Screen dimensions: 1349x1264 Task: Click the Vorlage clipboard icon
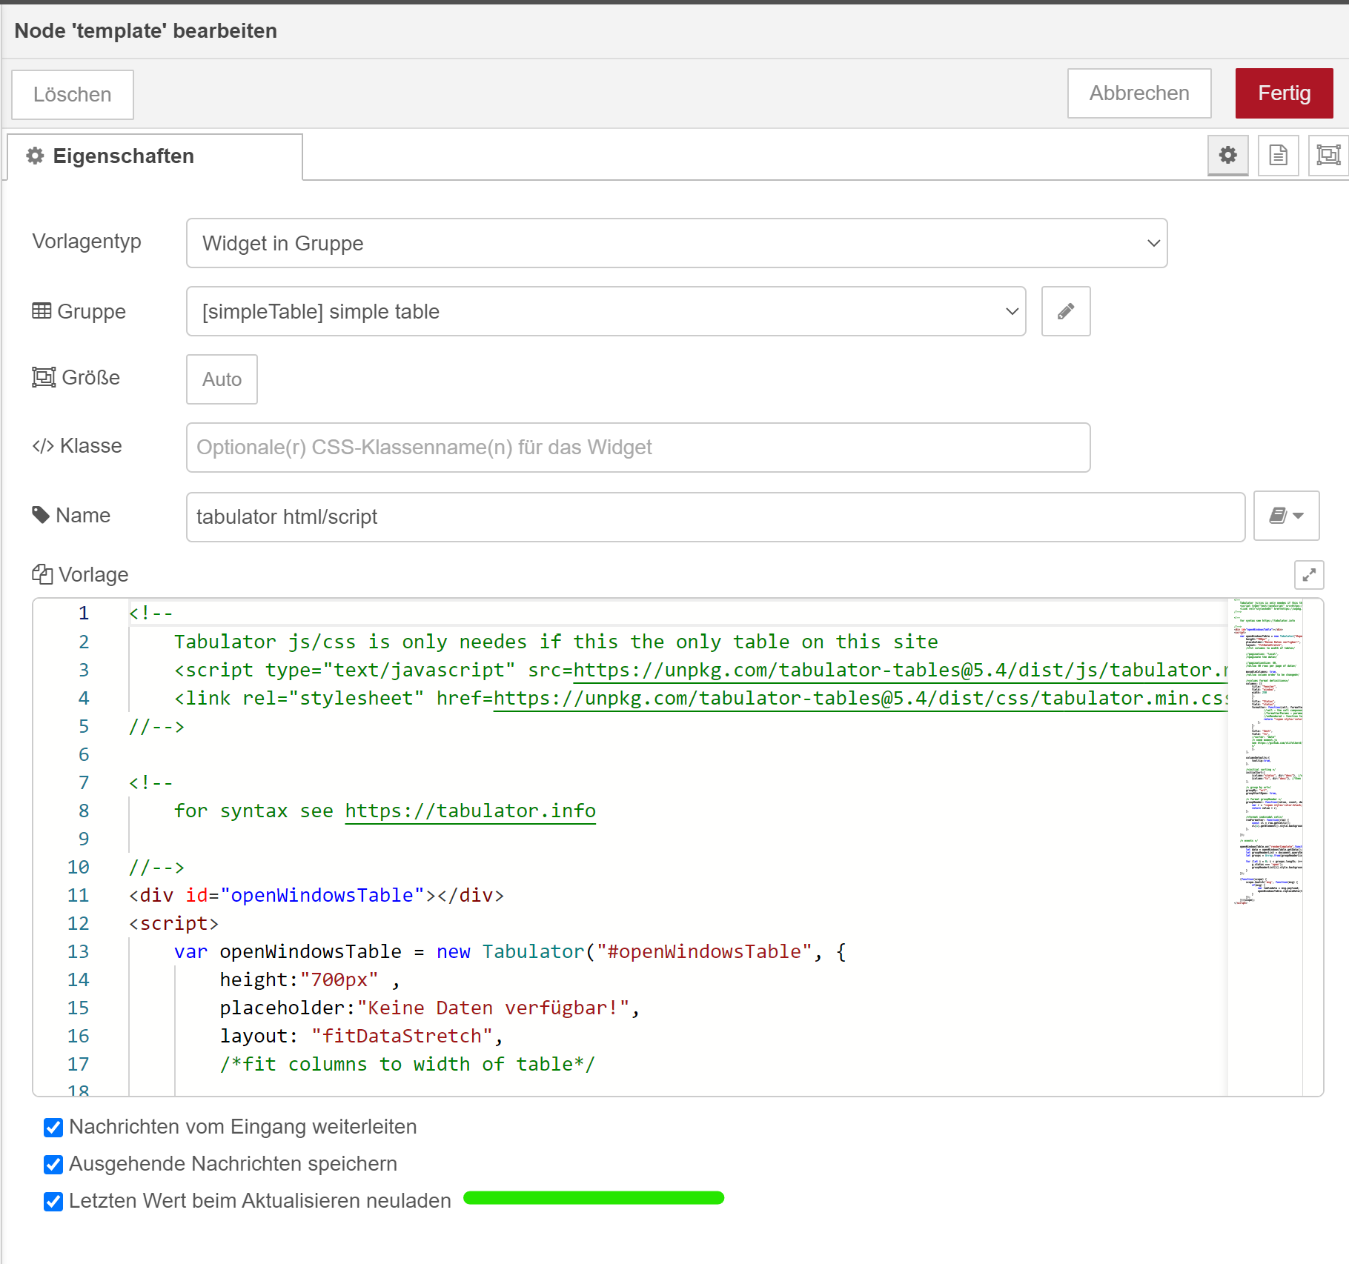(x=42, y=574)
